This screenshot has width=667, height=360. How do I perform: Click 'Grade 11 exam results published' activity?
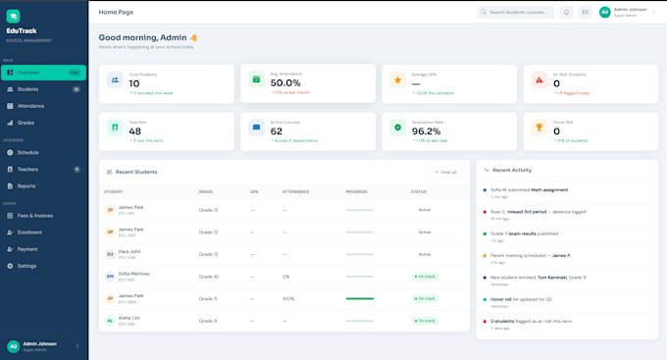point(567,237)
